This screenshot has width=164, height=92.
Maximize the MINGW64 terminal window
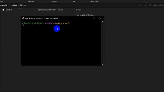pyautogui.click(x=94, y=18)
